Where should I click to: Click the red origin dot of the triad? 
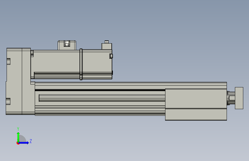coord(18,143)
